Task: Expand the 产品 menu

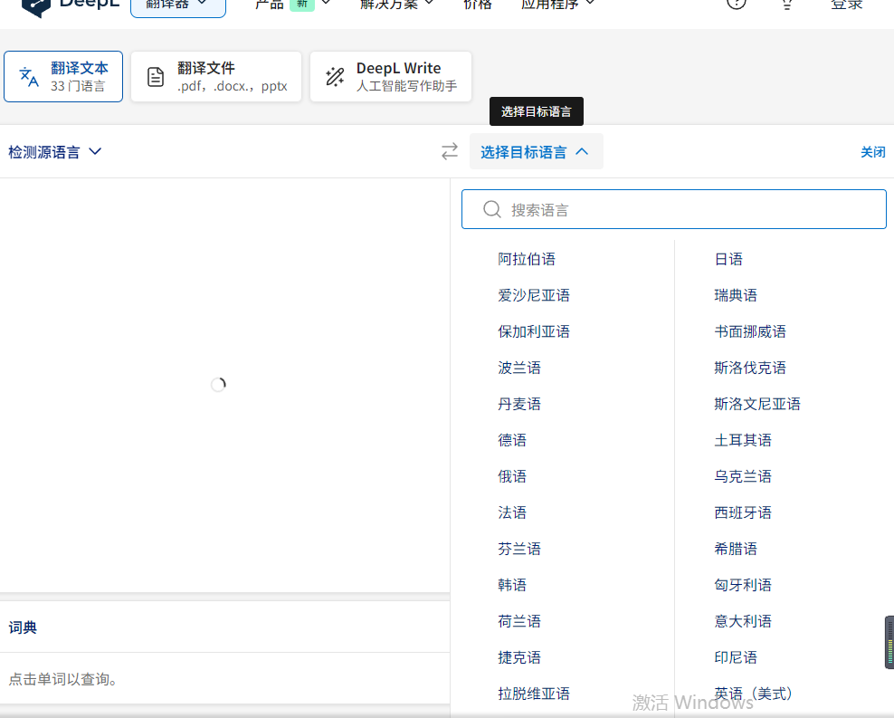Action: pyautogui.click(x=292, y=5)
